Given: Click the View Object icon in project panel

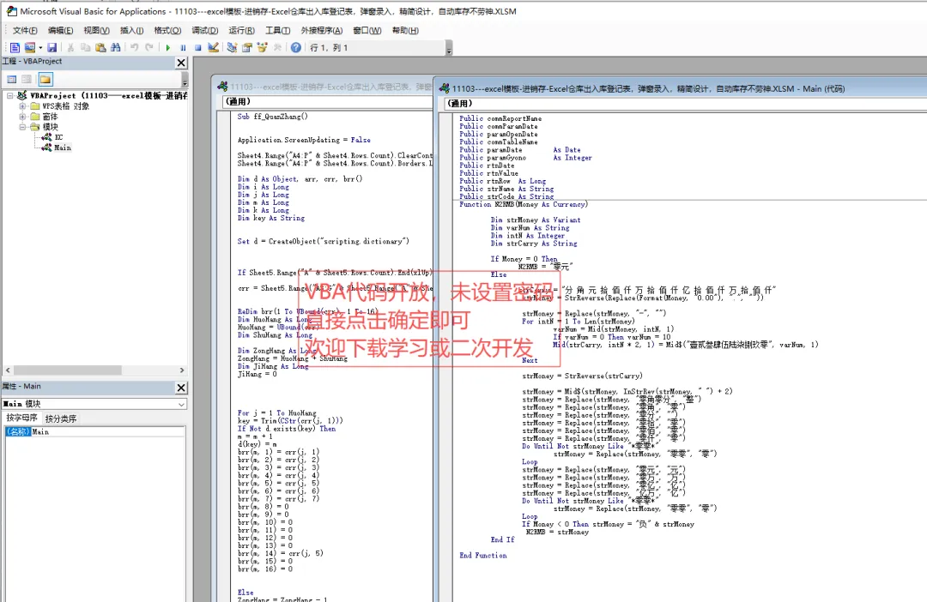Looking at the screenshot, I should point(27,79).
